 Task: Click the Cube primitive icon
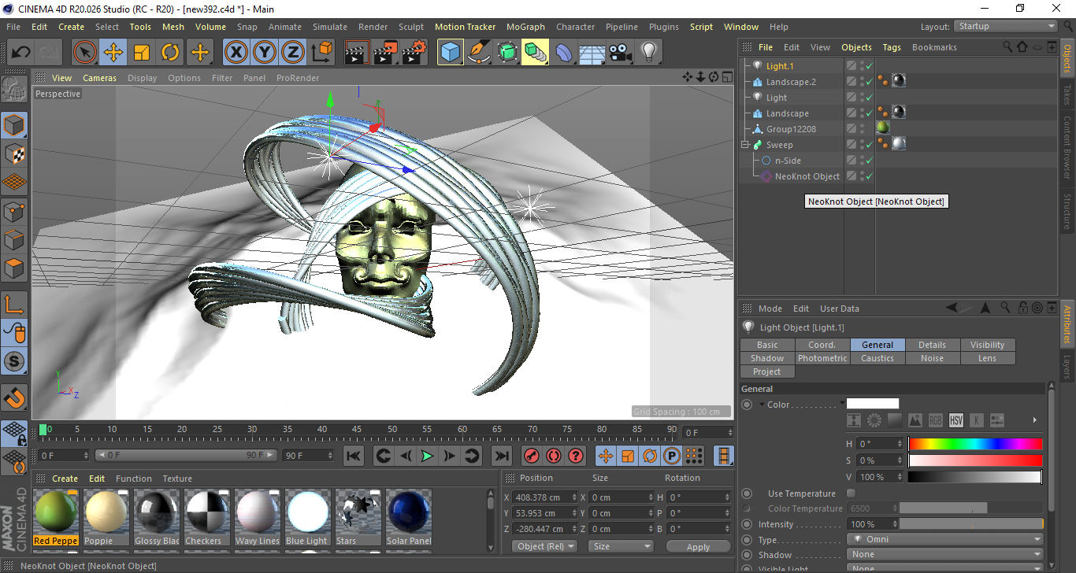click(x=451, y=53)
